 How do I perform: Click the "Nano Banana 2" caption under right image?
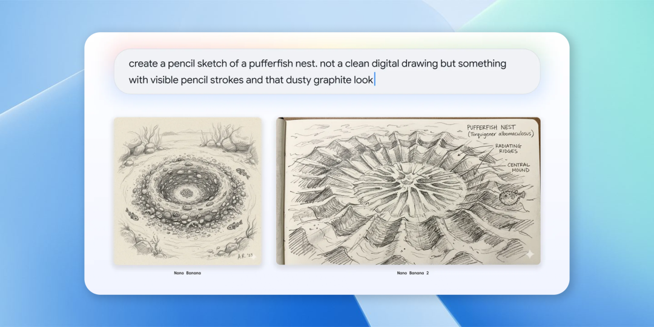(x=412, y=273)
